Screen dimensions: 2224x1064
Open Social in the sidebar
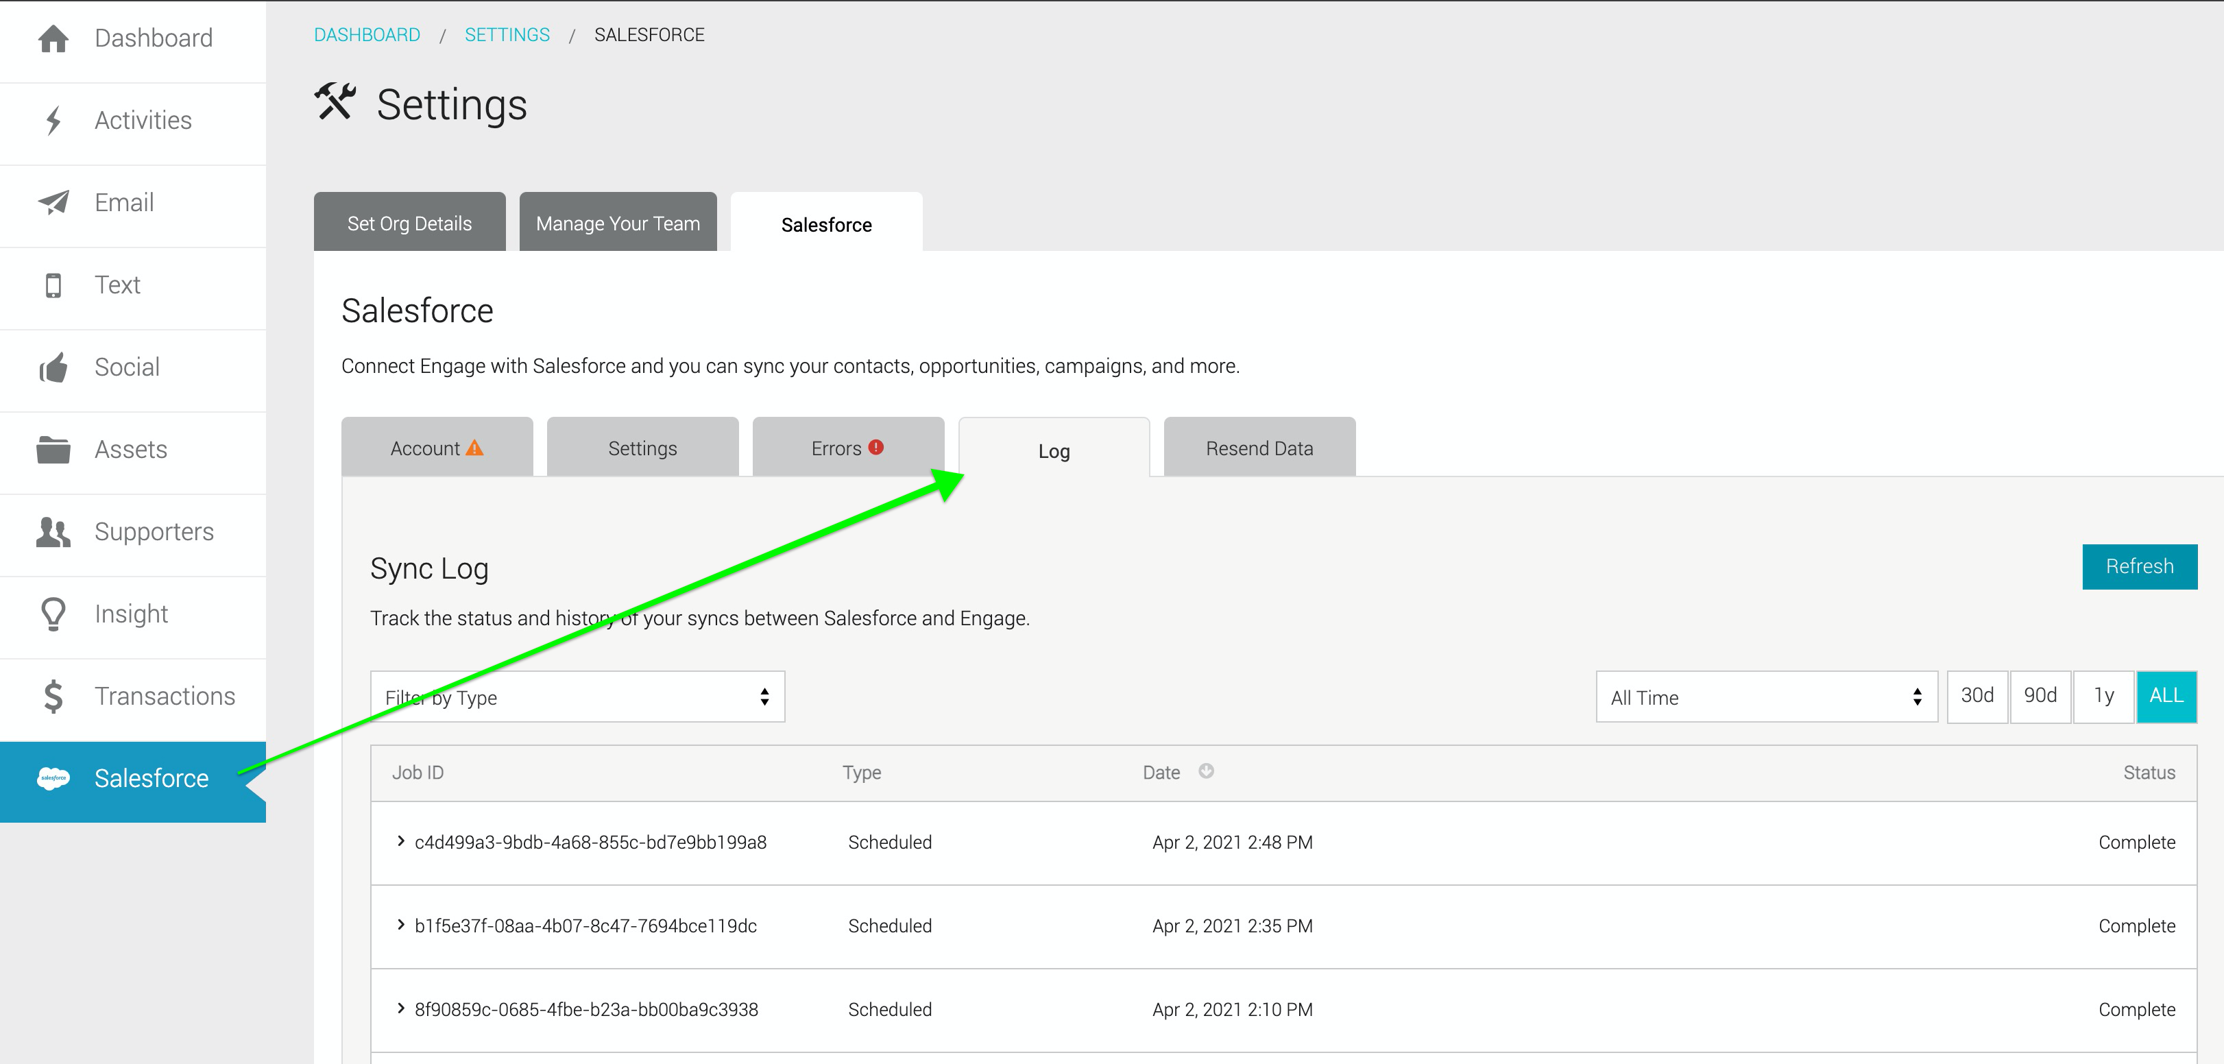(x=133, y=370)
